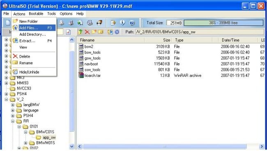Click the Path input field
Image resolution: width=267 pixels, height=151 pixels.
point(200,32)
